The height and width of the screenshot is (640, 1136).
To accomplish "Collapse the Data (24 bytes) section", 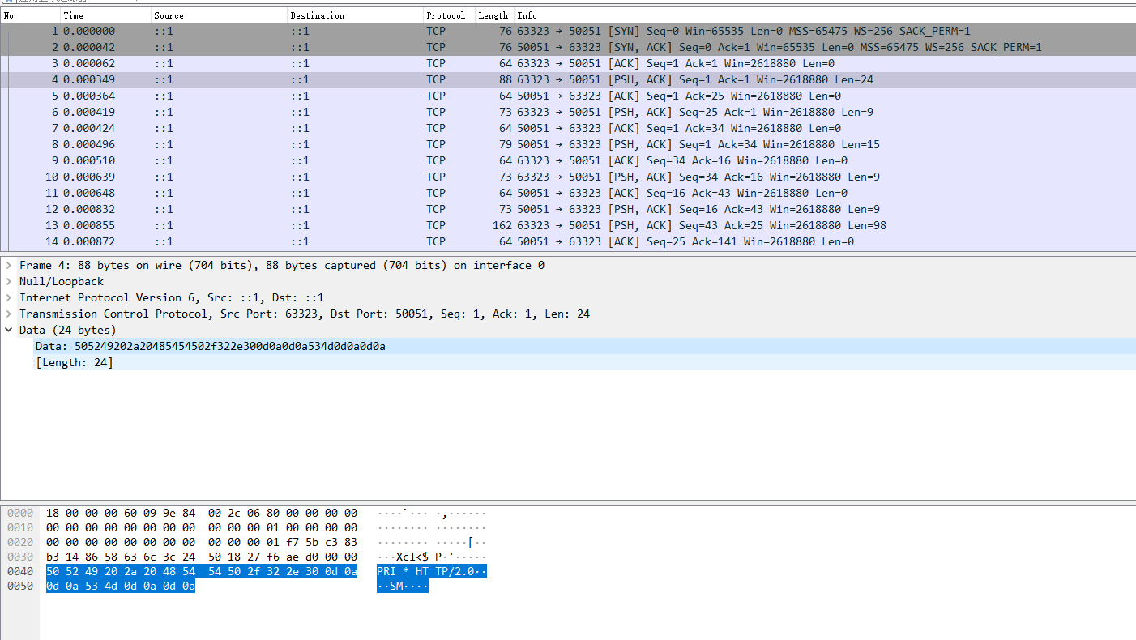I will pos(9,330).
